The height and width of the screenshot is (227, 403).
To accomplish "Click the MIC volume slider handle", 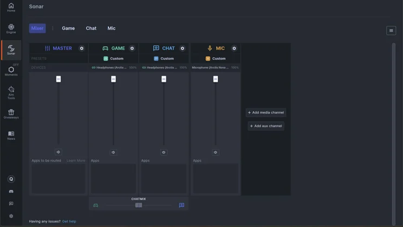I will (216, 79).
